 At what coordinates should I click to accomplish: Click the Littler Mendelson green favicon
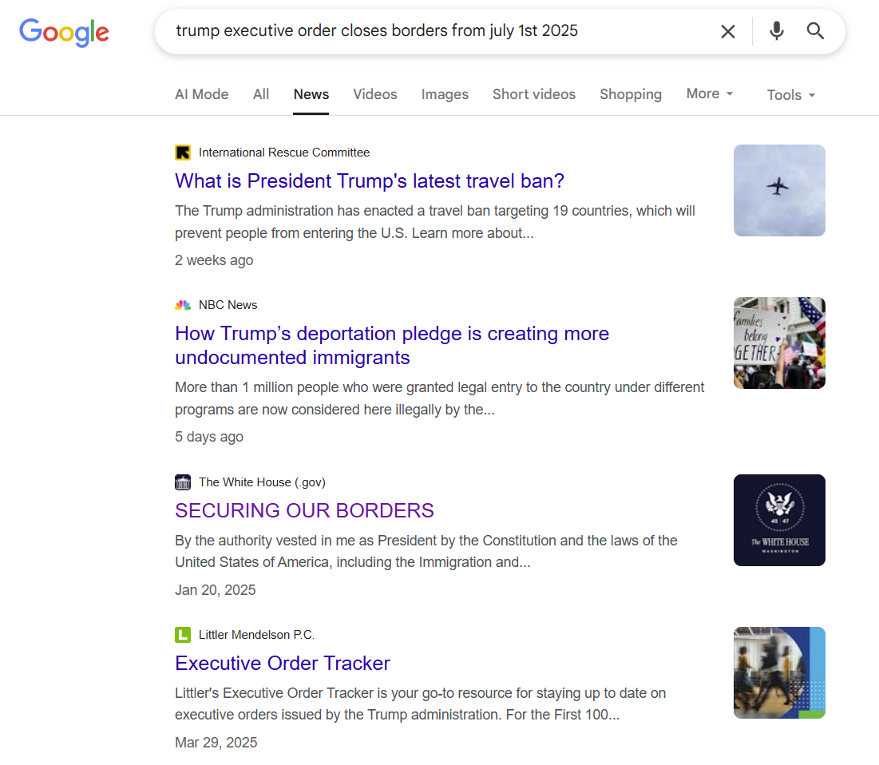click(183, 635)
